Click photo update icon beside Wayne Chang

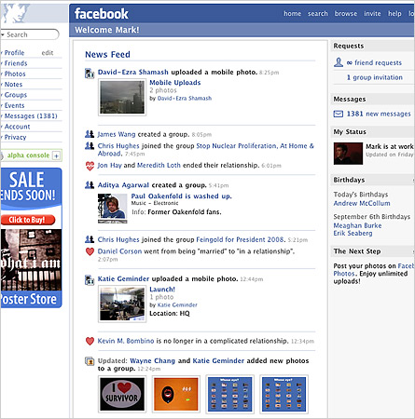(x=90, y=361)
